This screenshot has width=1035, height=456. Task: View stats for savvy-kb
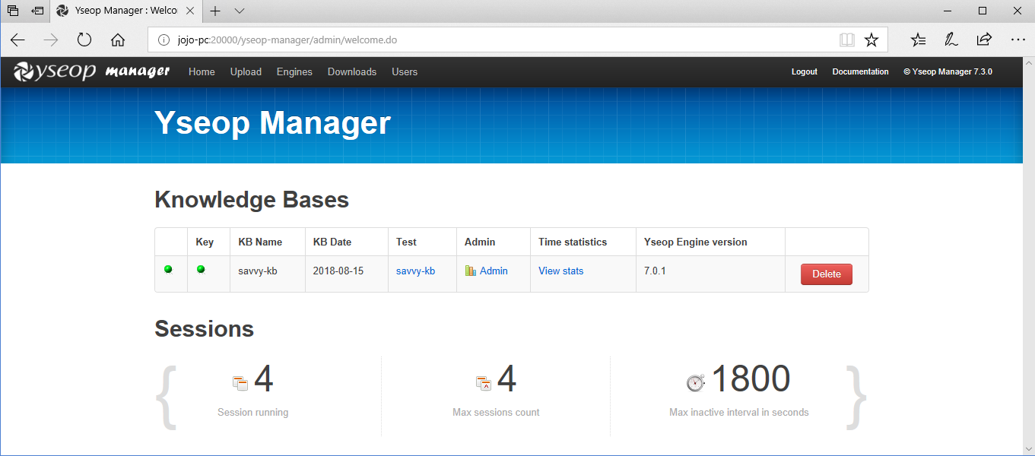coord(561,271)
